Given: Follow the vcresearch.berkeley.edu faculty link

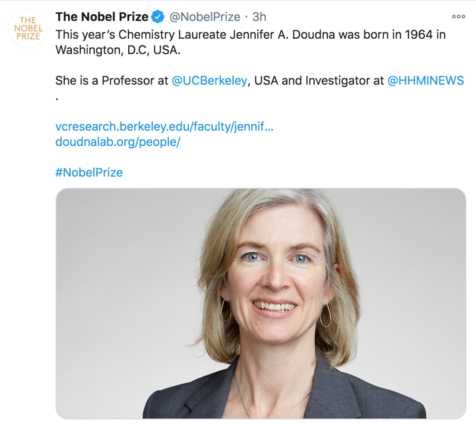Looking at the screenshot, I should point(164,127).
